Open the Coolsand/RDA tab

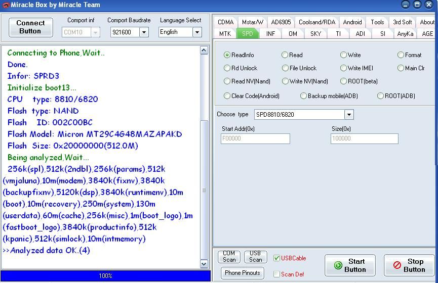(317, 22)
